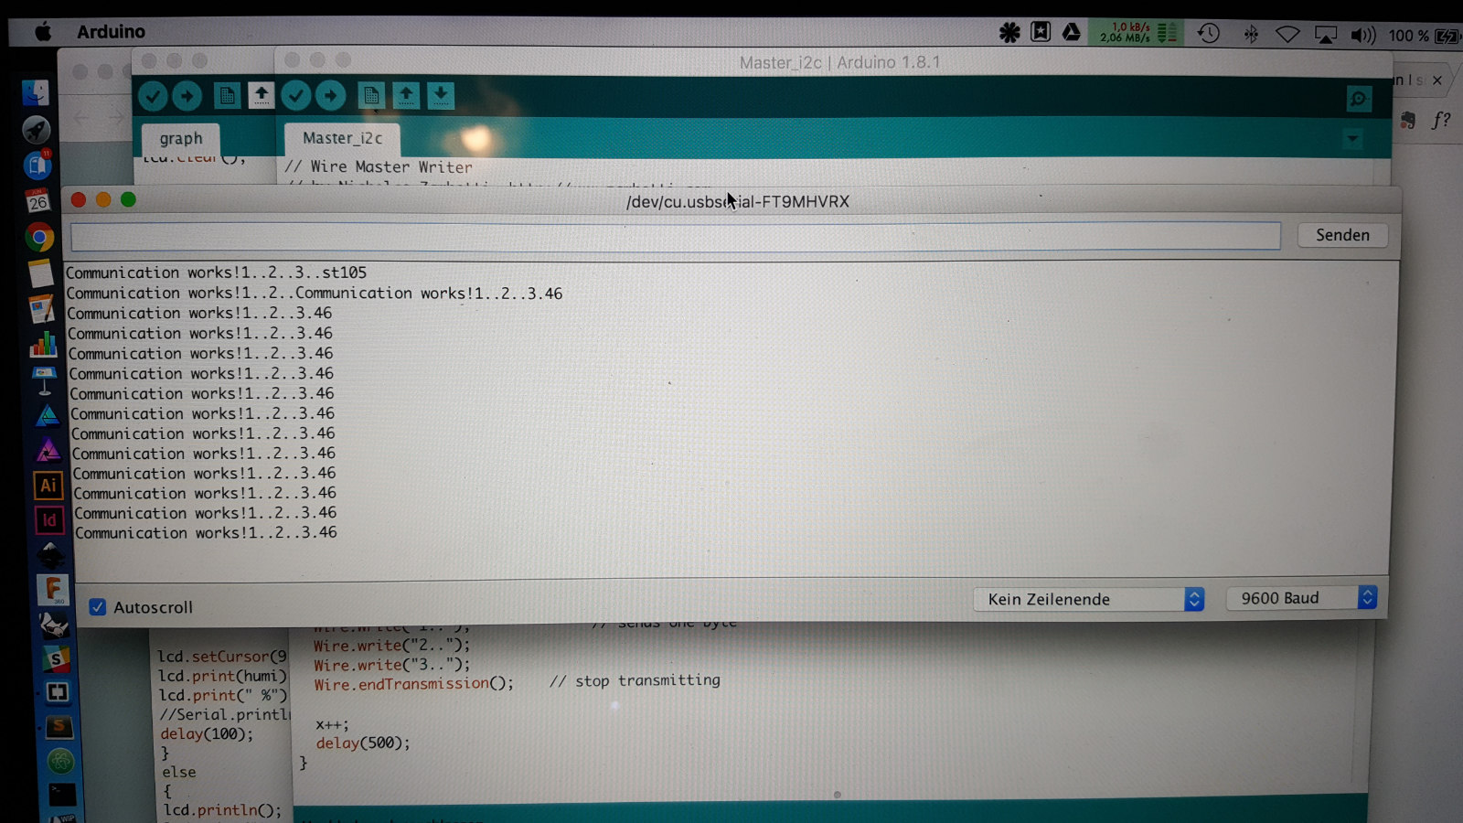Launch Google Chrome from the dock

[x=39, y=238]
